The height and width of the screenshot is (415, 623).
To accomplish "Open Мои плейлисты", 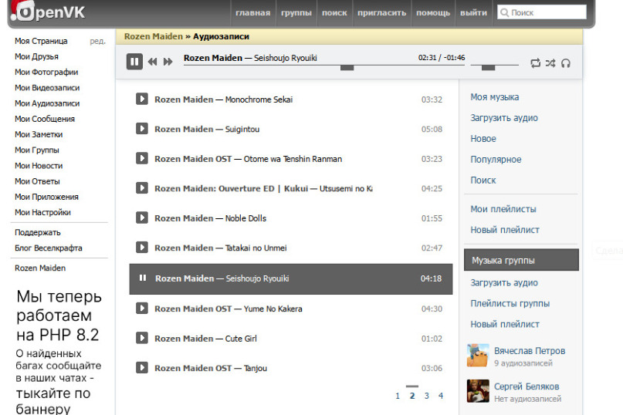I will click(503, 209).
